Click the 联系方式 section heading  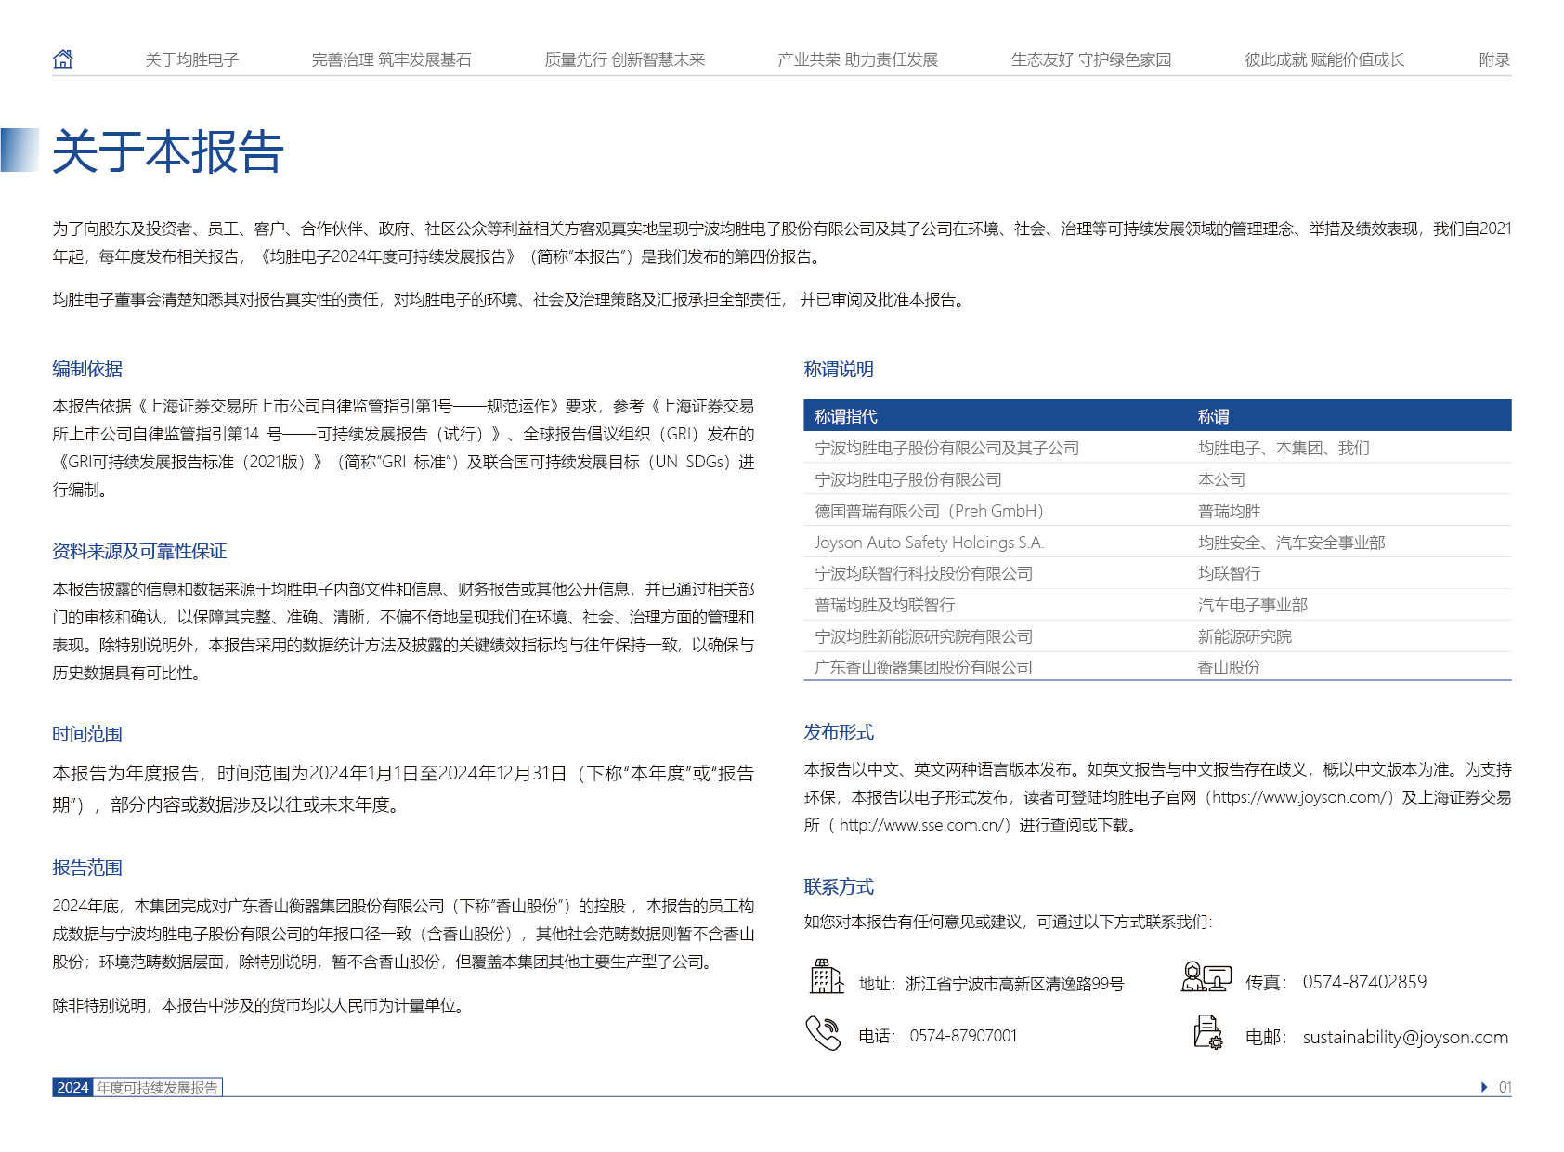click(839, 886)
